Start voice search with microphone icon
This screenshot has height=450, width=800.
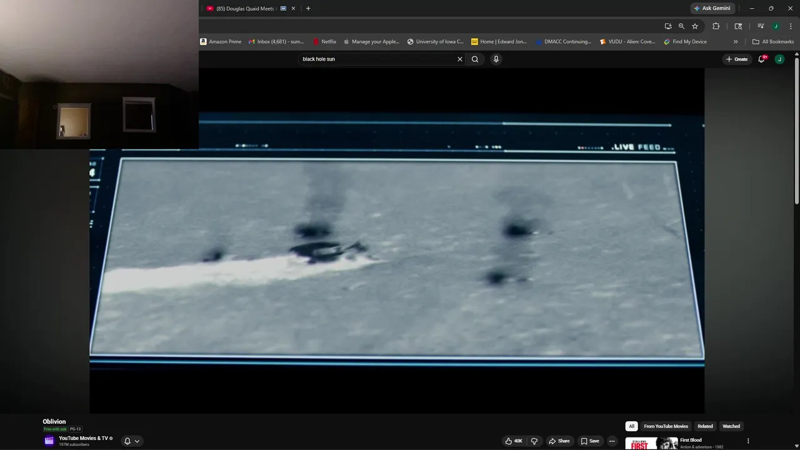pos(496,59)
